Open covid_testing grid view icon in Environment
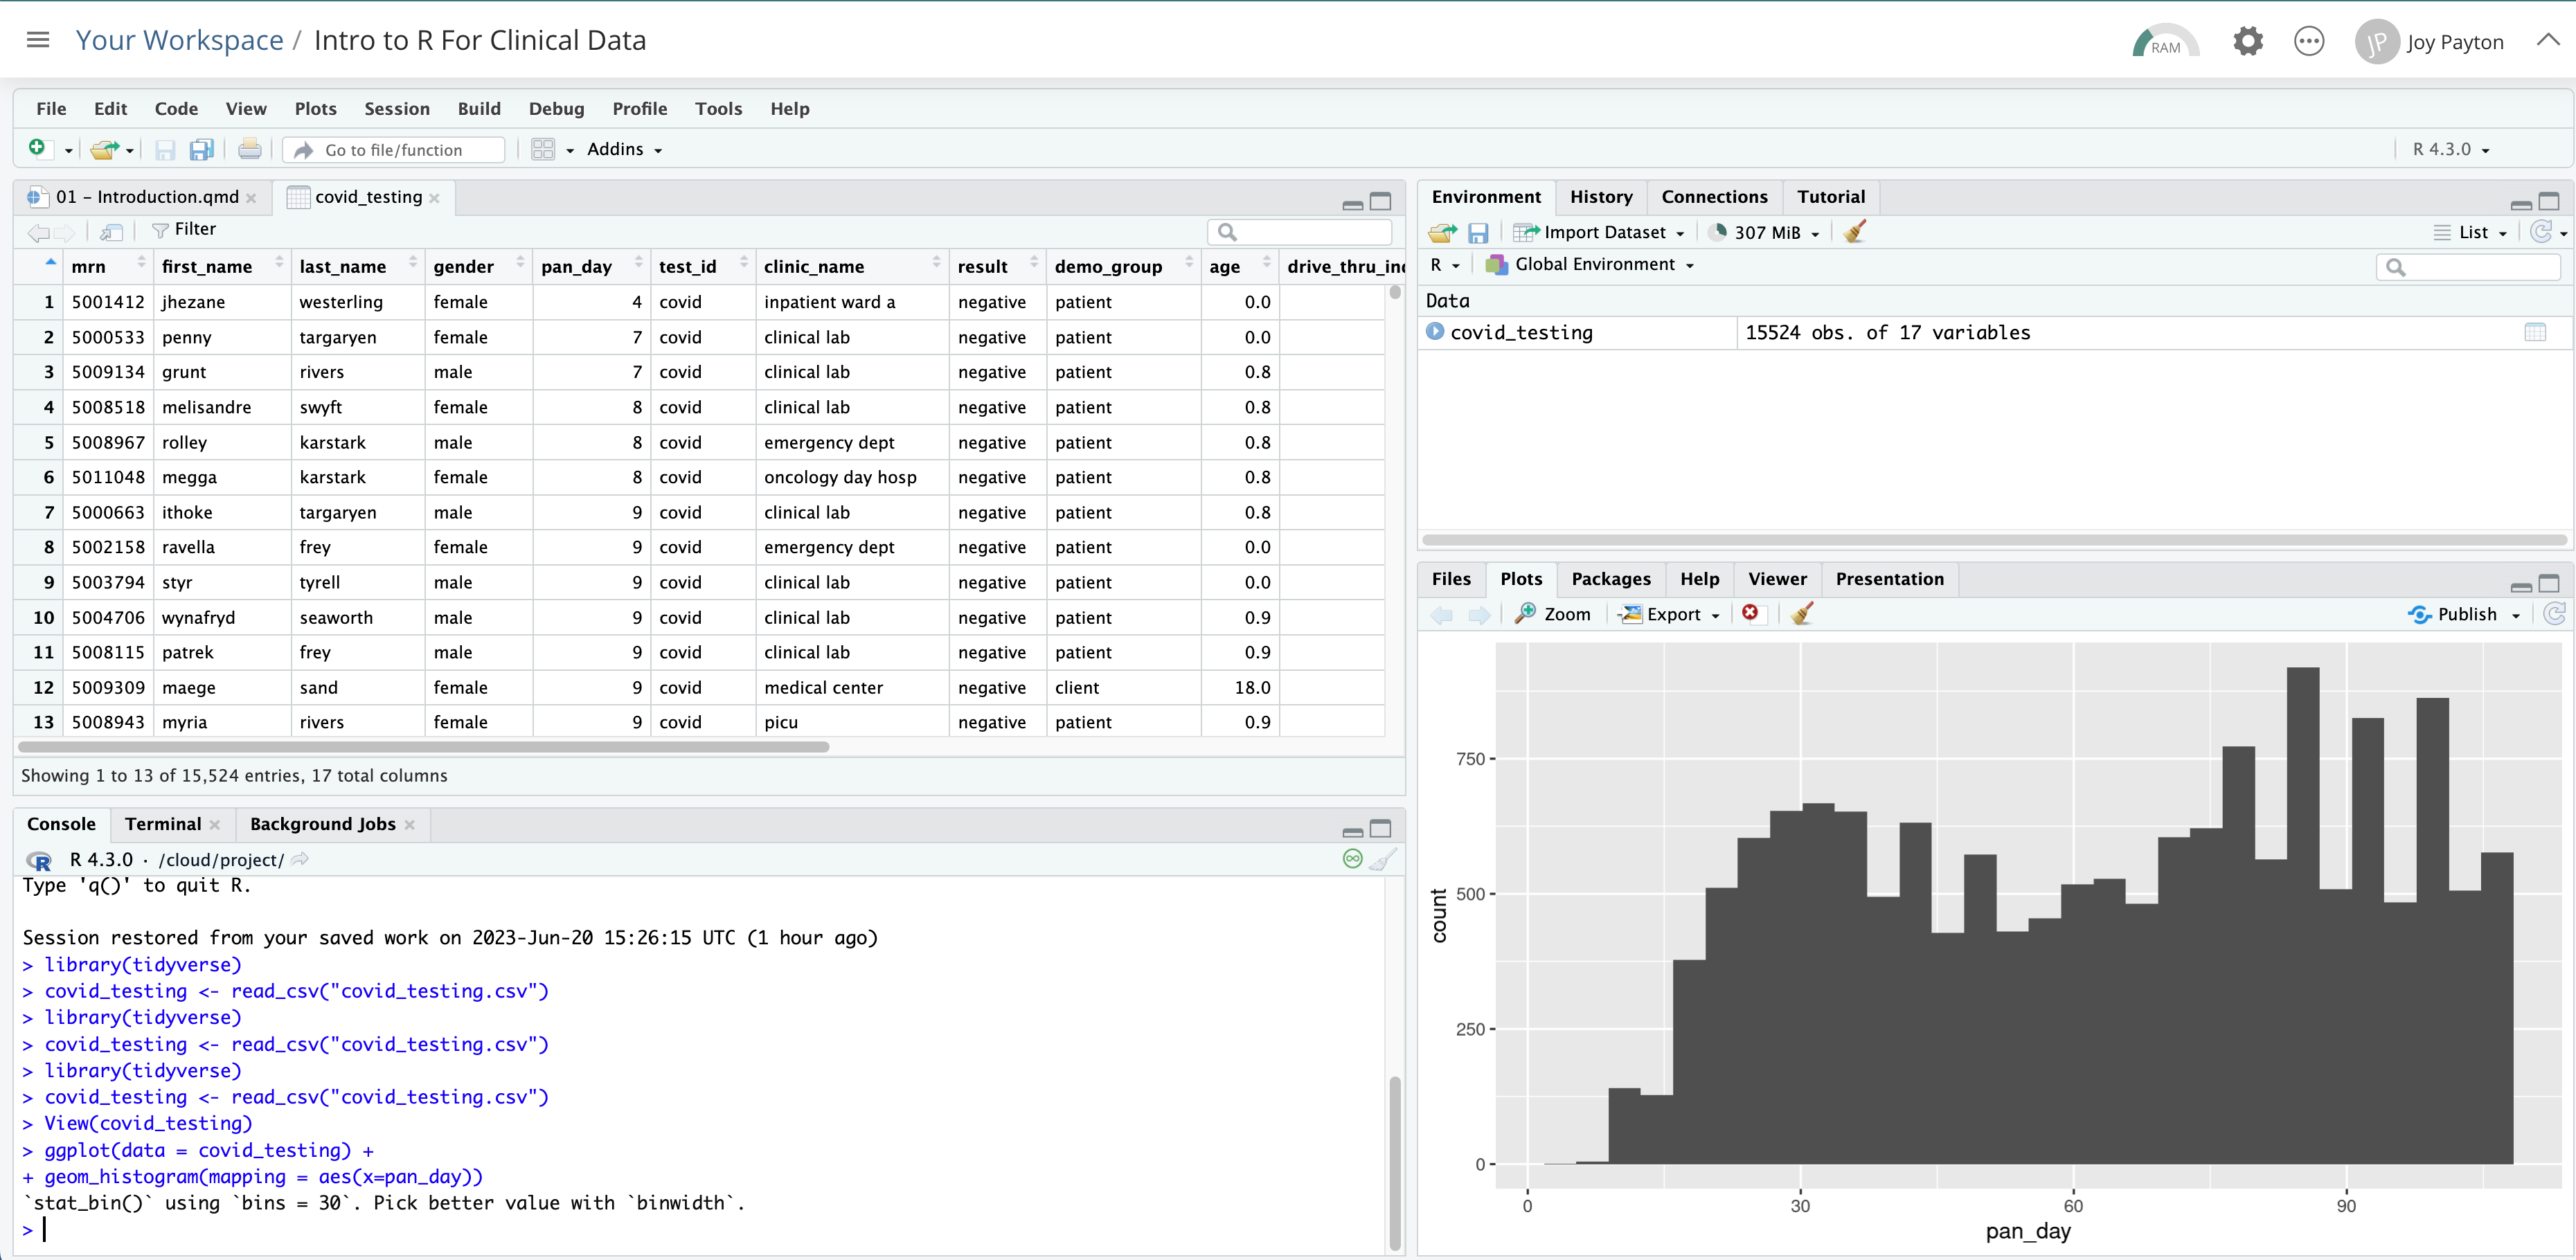The height and width of the screenshot is (1260, 2576). tap(2535, 332)
